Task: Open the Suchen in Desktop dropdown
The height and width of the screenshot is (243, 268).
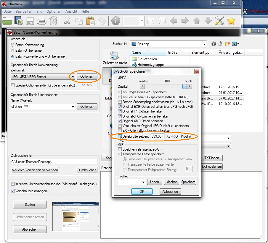Action: point(204,44)
